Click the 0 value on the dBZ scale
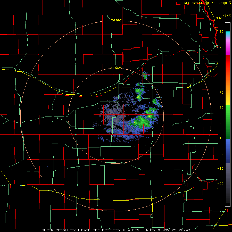 coord(222,153)
